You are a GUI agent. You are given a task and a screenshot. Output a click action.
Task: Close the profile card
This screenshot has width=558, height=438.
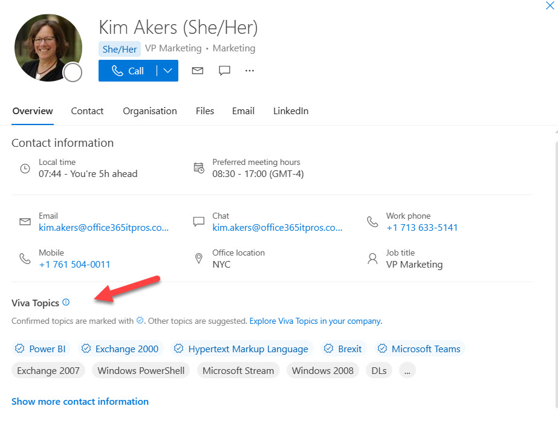(x=550, y=5)
